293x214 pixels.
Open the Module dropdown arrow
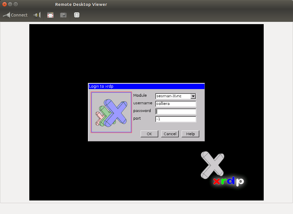tap(193, 96)
